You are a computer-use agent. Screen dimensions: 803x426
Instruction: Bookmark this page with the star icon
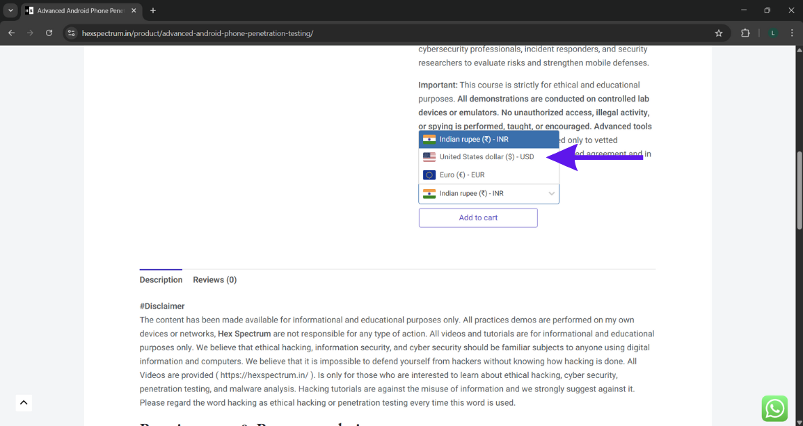coord(719,33)
